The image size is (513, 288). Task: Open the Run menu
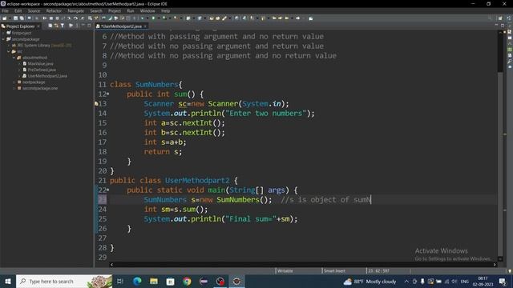coord(130,10)
